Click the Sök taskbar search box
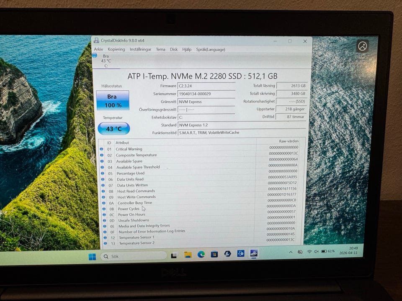Viewport: 402px width, 301px height. point(134,256)
